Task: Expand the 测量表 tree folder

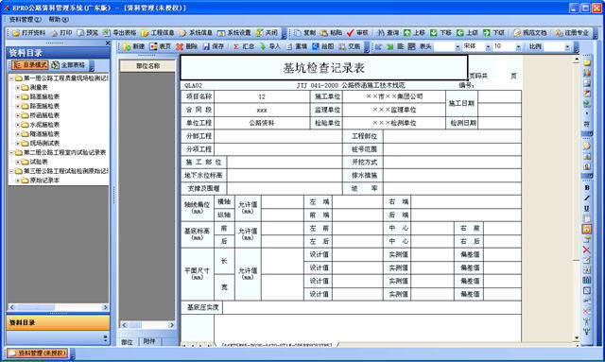Action: (17, 88)
